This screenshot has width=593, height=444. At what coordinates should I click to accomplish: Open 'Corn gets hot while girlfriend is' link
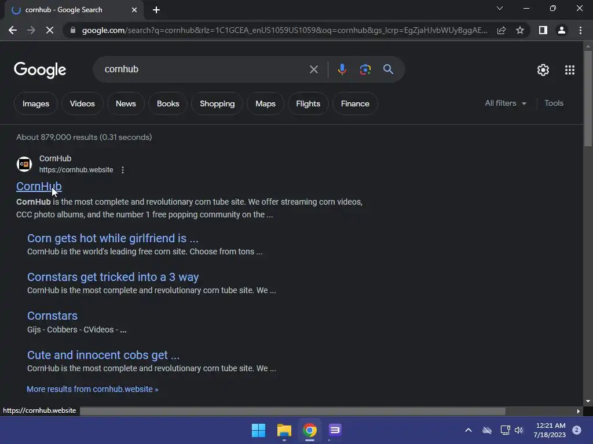[x=113, y=238]
